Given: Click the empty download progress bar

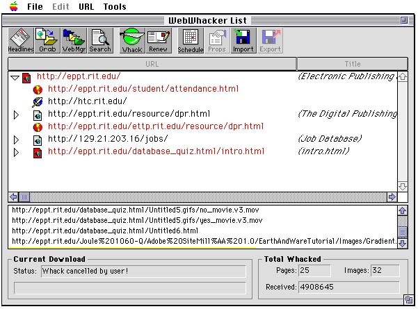Looking at the screenshot, I should click(x=130, y=288).
